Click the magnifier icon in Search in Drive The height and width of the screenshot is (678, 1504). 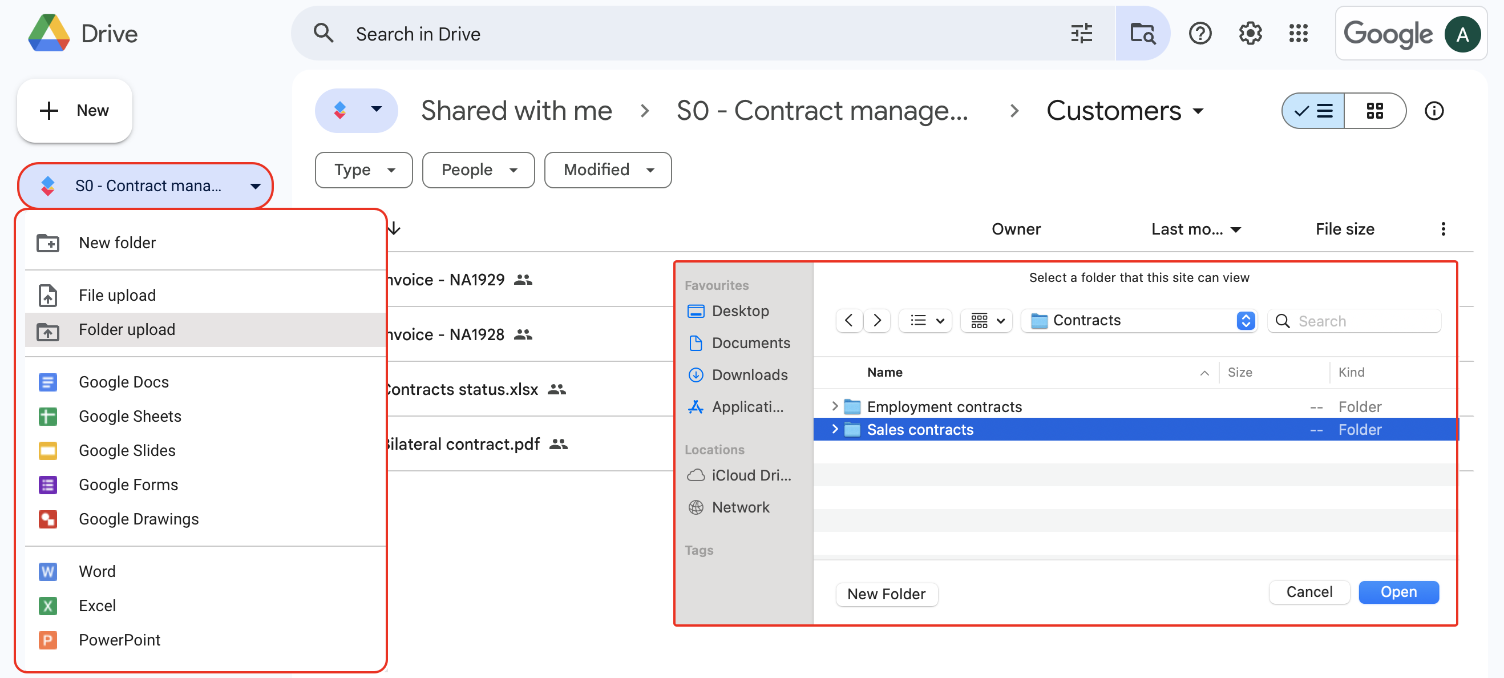click(x=324, y=33)
